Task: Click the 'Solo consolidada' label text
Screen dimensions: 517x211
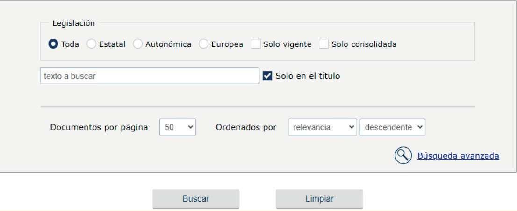Action: click(364, 44)
